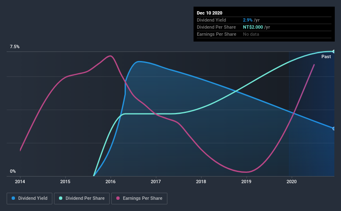Click the Past label in the chart
Viewport: 341px width, 211px height.
click(x=326, y=56)
